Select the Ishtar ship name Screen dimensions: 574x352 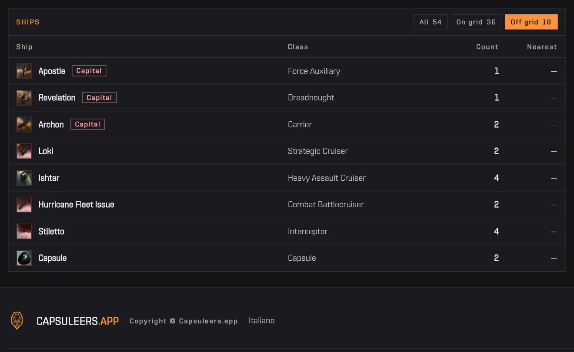pos(49,178)
